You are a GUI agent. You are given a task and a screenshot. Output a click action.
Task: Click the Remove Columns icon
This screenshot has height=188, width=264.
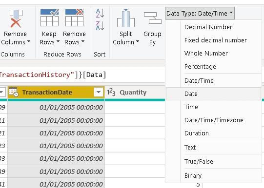(x=16, y=19)
